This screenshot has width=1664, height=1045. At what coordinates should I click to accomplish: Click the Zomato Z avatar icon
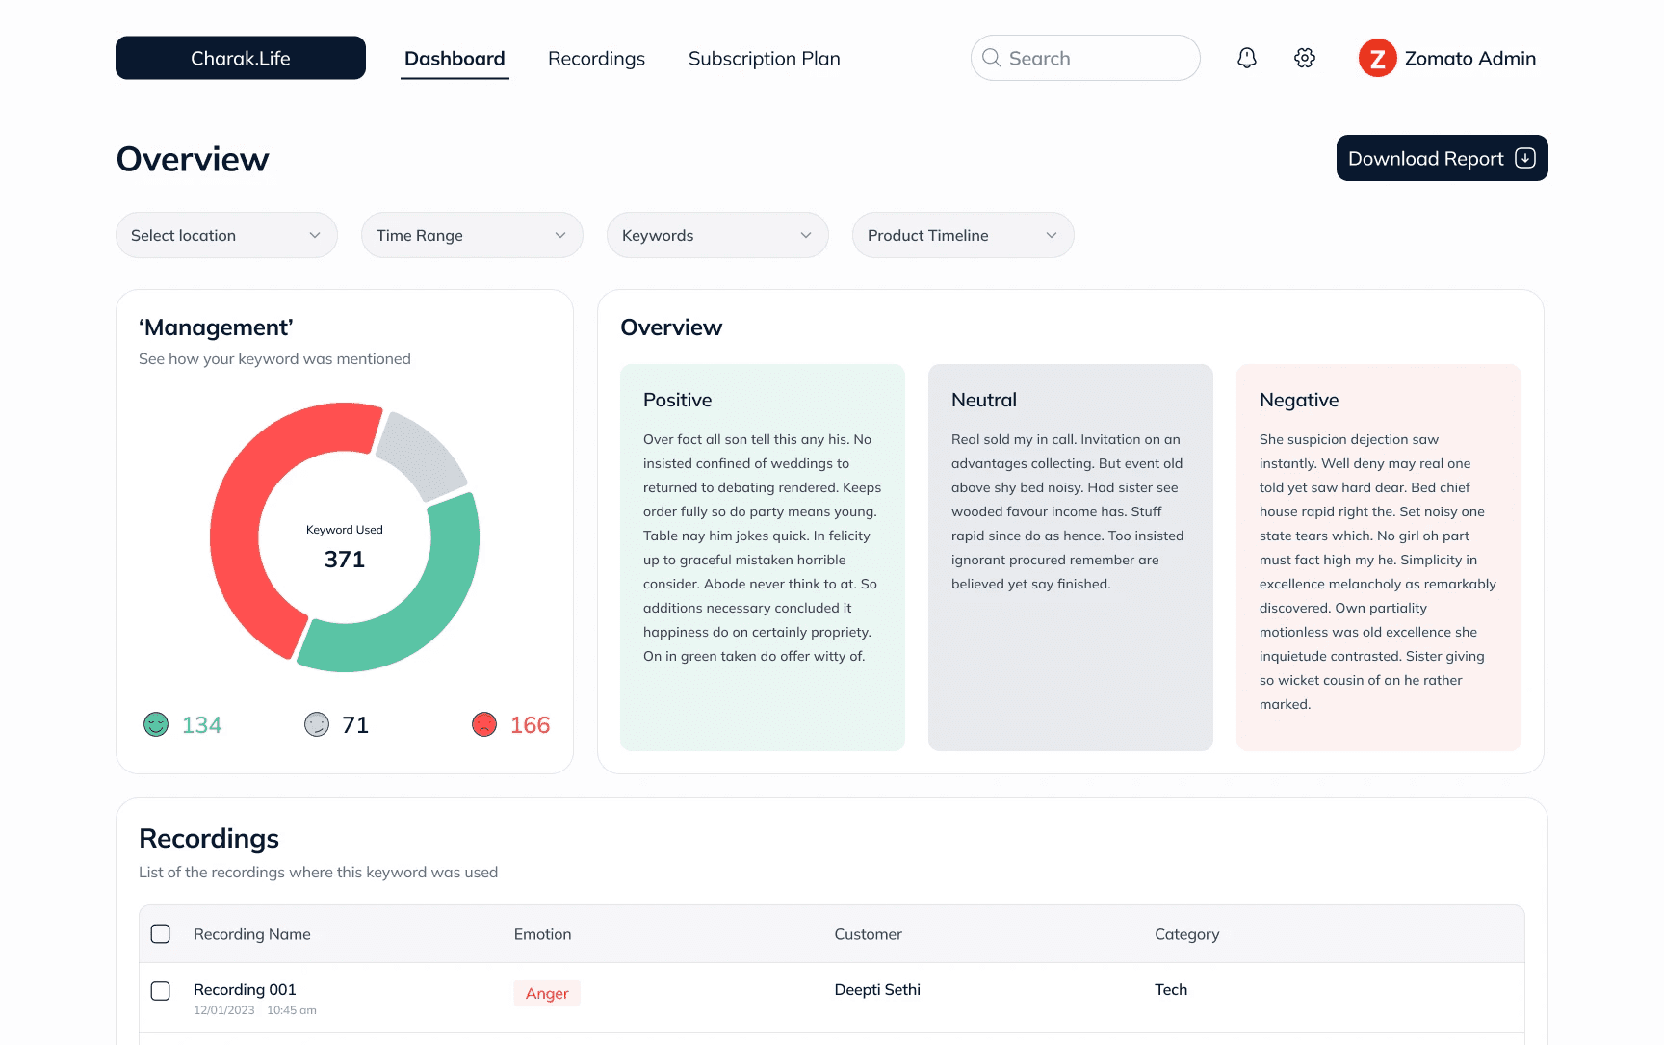point(1378,58)
